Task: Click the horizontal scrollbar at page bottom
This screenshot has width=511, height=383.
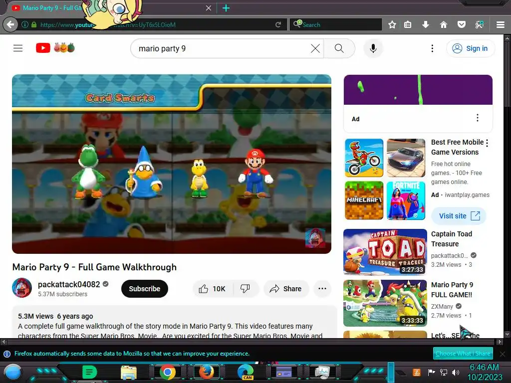Action: click(252, 342)
